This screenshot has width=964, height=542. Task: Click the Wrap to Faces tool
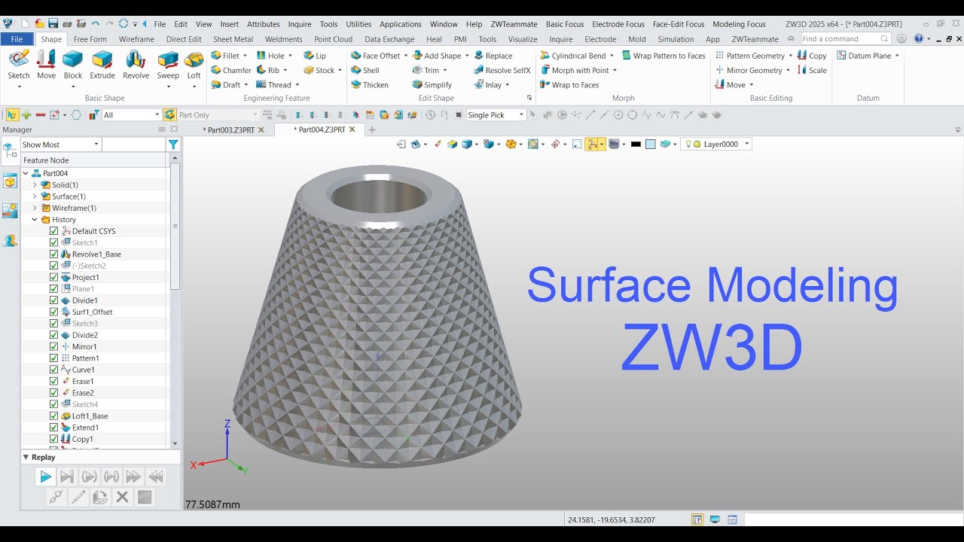(569, 85)
